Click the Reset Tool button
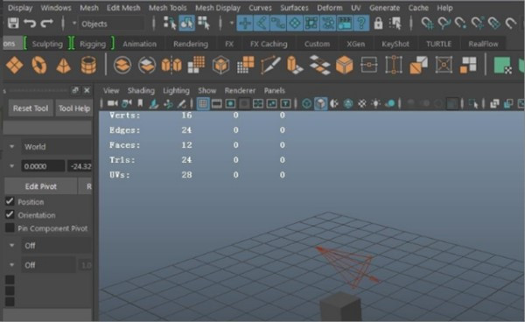The height and width of the screenshot is (322, 525). (31, 108)
